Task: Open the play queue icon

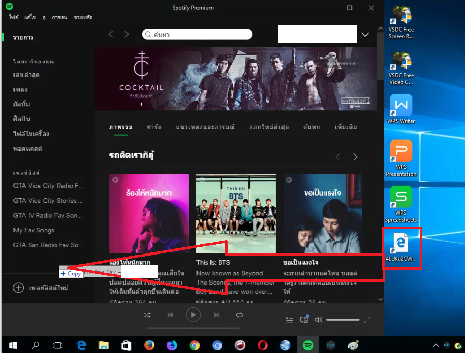Action: pos(289,320)
